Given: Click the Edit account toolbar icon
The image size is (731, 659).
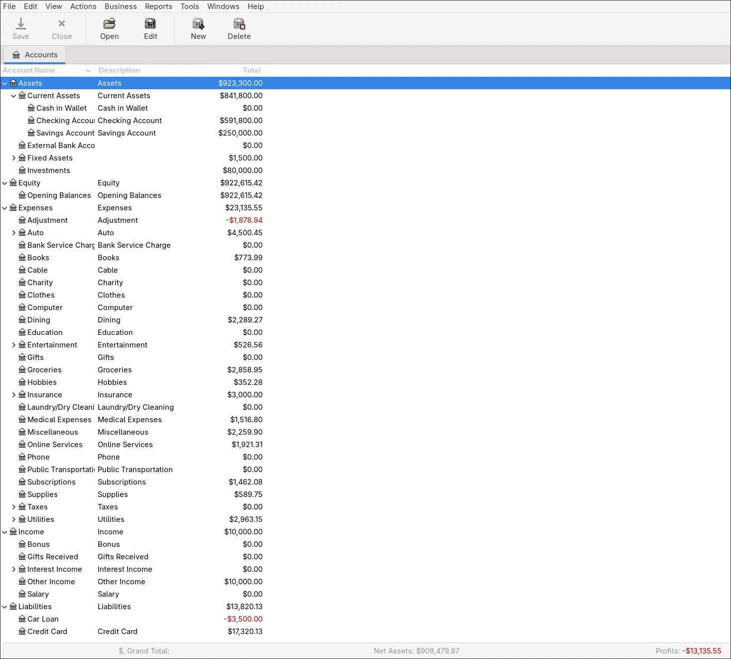Looking at the screenshot, I should click(x=150, y=24).
